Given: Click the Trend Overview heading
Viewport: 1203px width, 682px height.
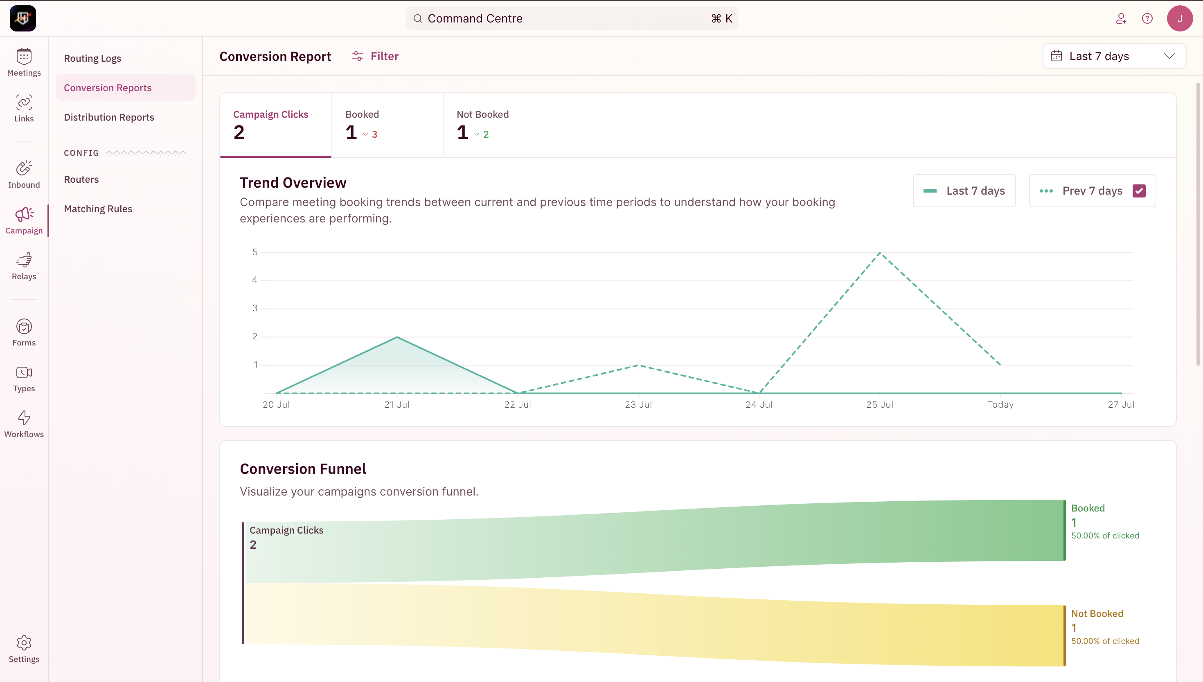Looking at the screenshot, I should [x=293, y=182].
